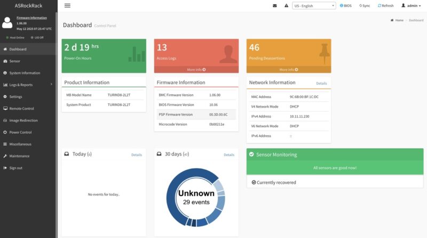Click the person icon on Access Logs card
Screen dimensions: 427x238
click(x=228, y=54)
